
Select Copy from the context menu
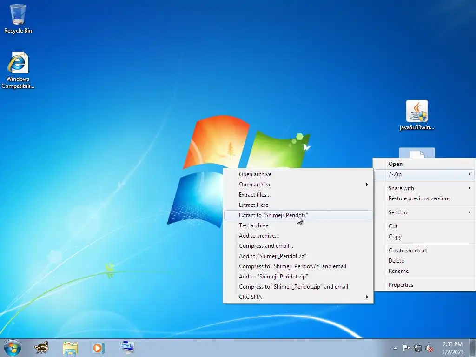point(424,237)
